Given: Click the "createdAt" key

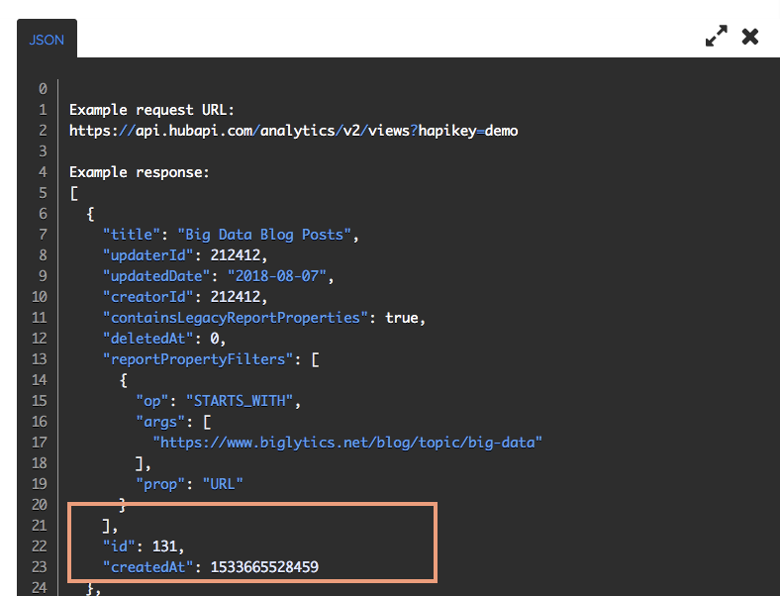Looking at the screenshot, I should (x=147, y=567).
